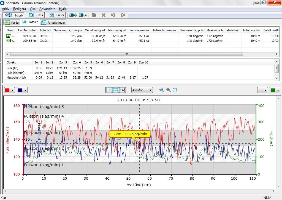Click the dark blue series color swatch

20,90
